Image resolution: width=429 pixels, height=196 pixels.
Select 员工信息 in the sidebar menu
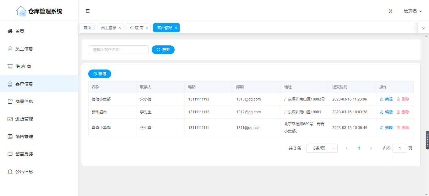(x=24, y=49)
